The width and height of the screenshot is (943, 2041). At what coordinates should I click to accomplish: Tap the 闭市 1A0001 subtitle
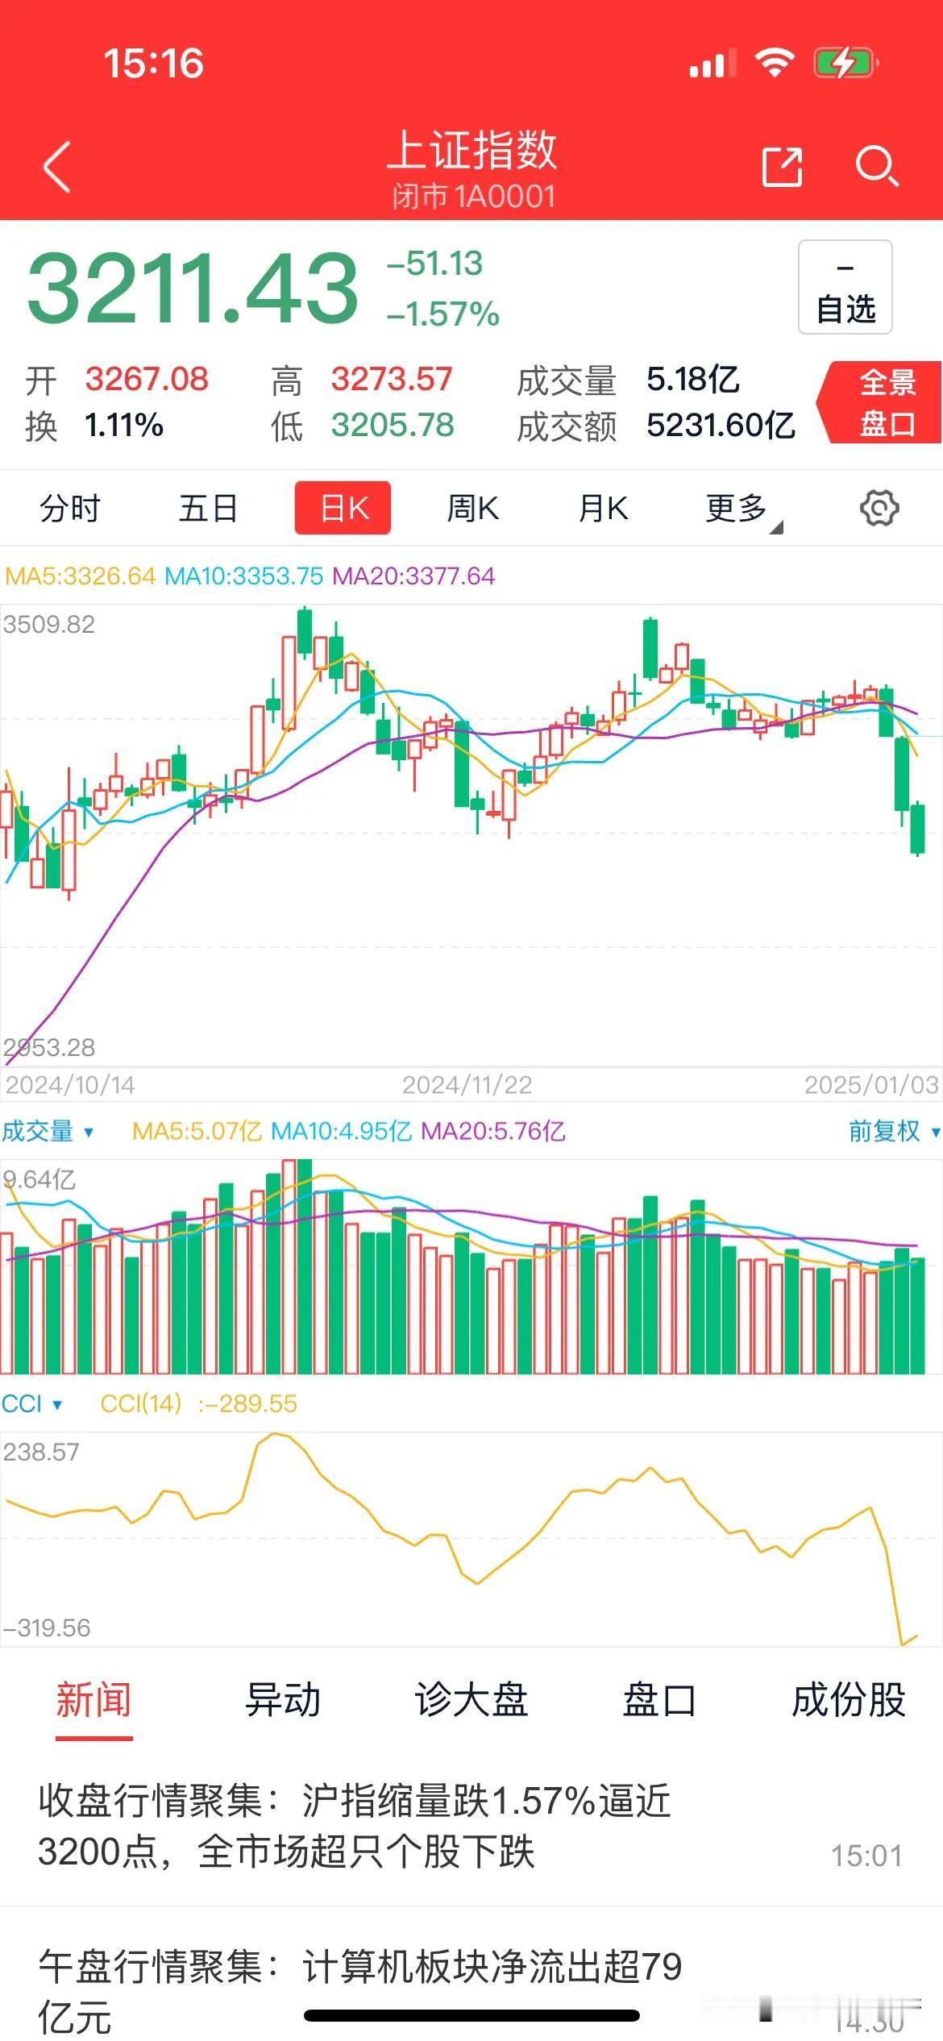pyautogui.click(x=474, y=196)
